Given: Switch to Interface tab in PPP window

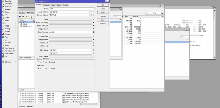Looking at the screenshot, I should point(22,13).
